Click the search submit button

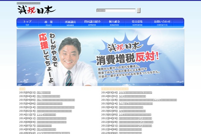click(139, 10)
